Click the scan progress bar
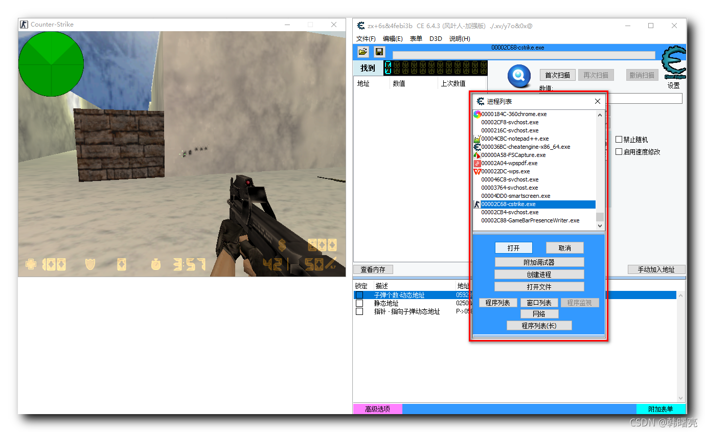Screen dimensions: 705x432 click(524, 55)
